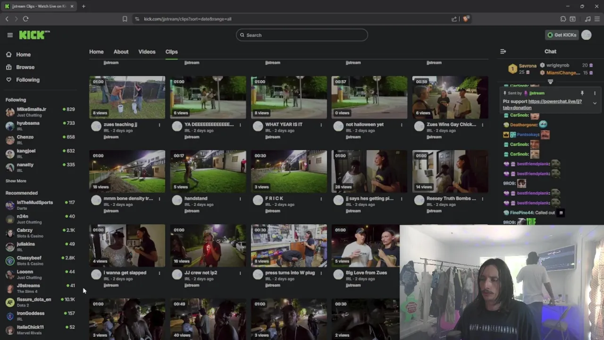
Task: Open hyubsama followed channel
Action: click(40, 126)
